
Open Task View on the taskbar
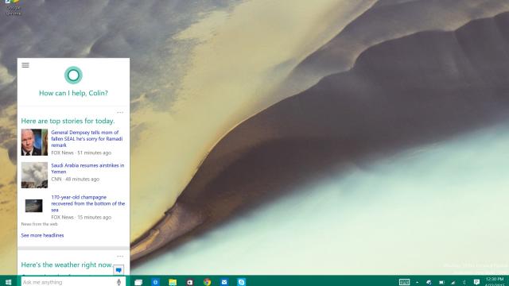point(138,282)
